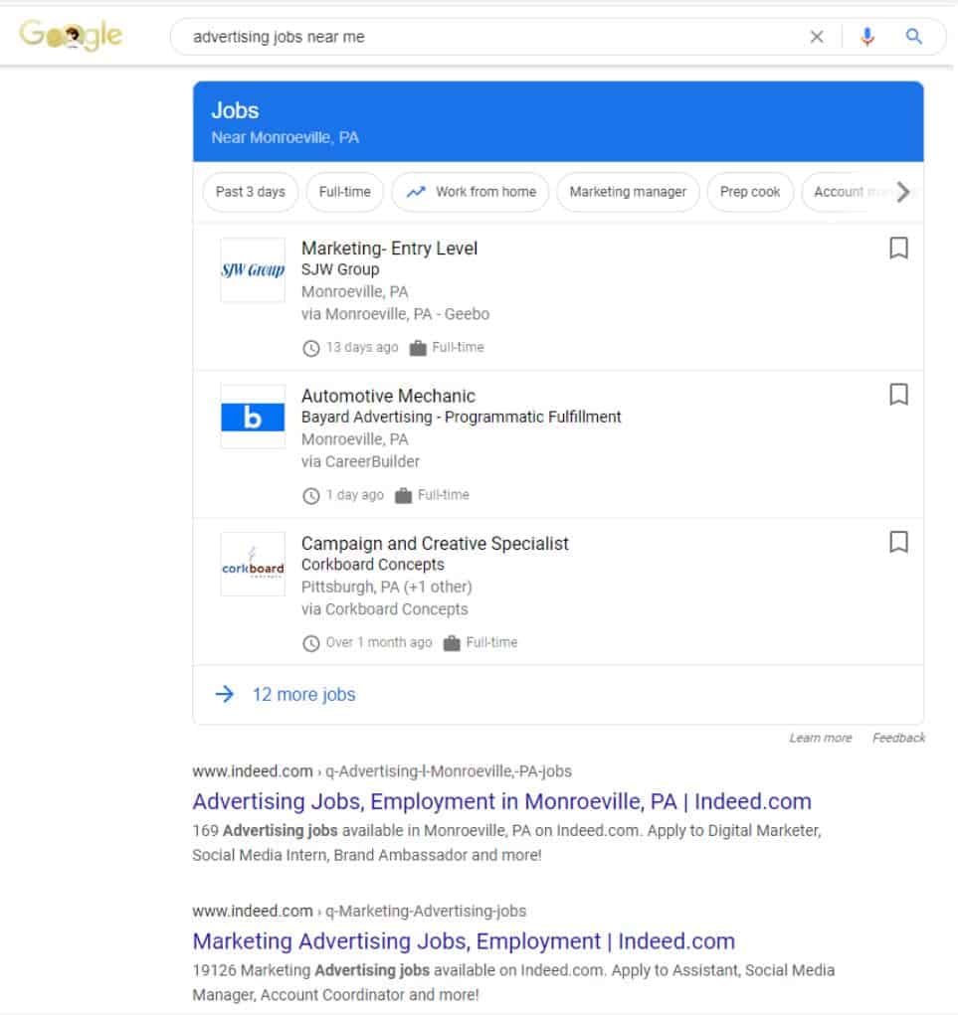Click into the search query input field
This screenshot has width=958, height=1015.
coord(487,37)
